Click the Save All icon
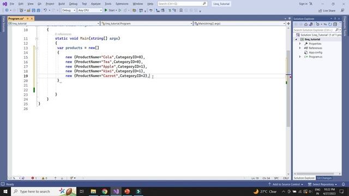The width and height of the screenshot is (349, 196). pyautogui.click(x=38, y=10)
